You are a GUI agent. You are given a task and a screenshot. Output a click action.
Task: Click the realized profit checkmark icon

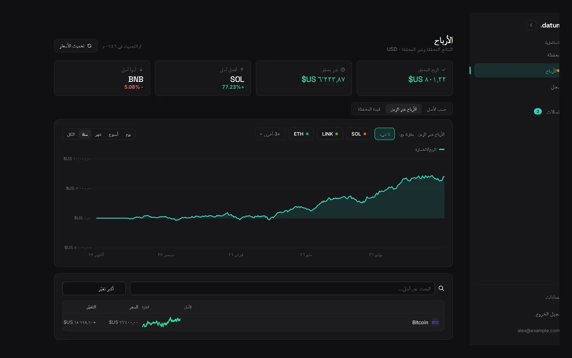[444, 70]
